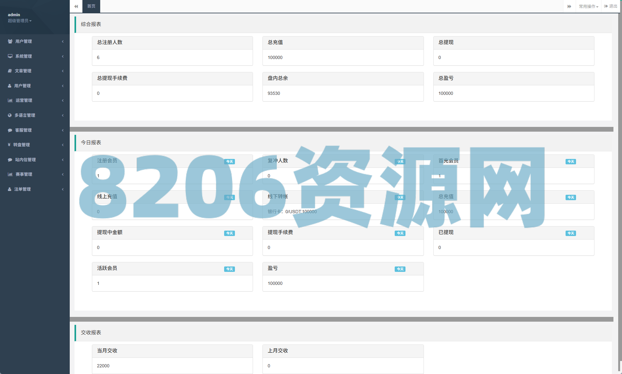Select the 总注册人数 card title
The height and width of the screenshot is (374, 622).
(110, 42)
